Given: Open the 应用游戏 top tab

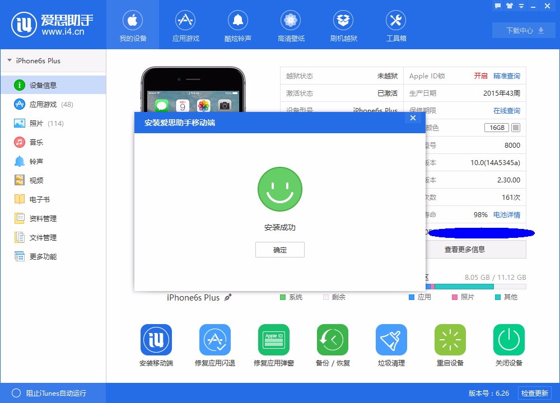Looking at the screenshot, I should [x=185, y=26].
